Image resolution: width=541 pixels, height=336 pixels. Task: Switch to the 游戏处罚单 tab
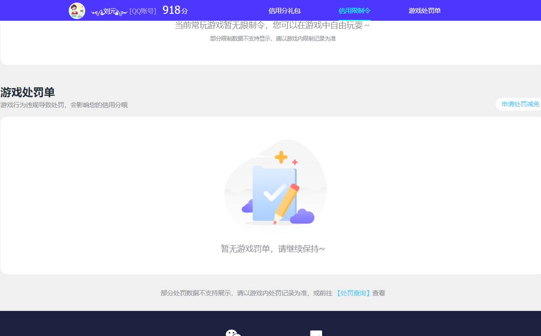[424, 10]
